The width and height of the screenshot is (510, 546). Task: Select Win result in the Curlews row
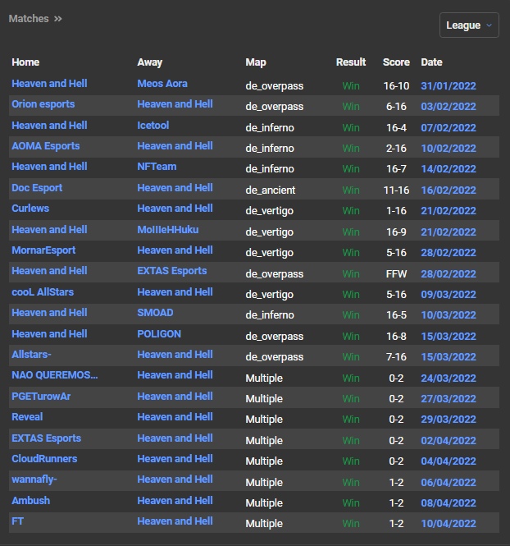coord(351,210)
